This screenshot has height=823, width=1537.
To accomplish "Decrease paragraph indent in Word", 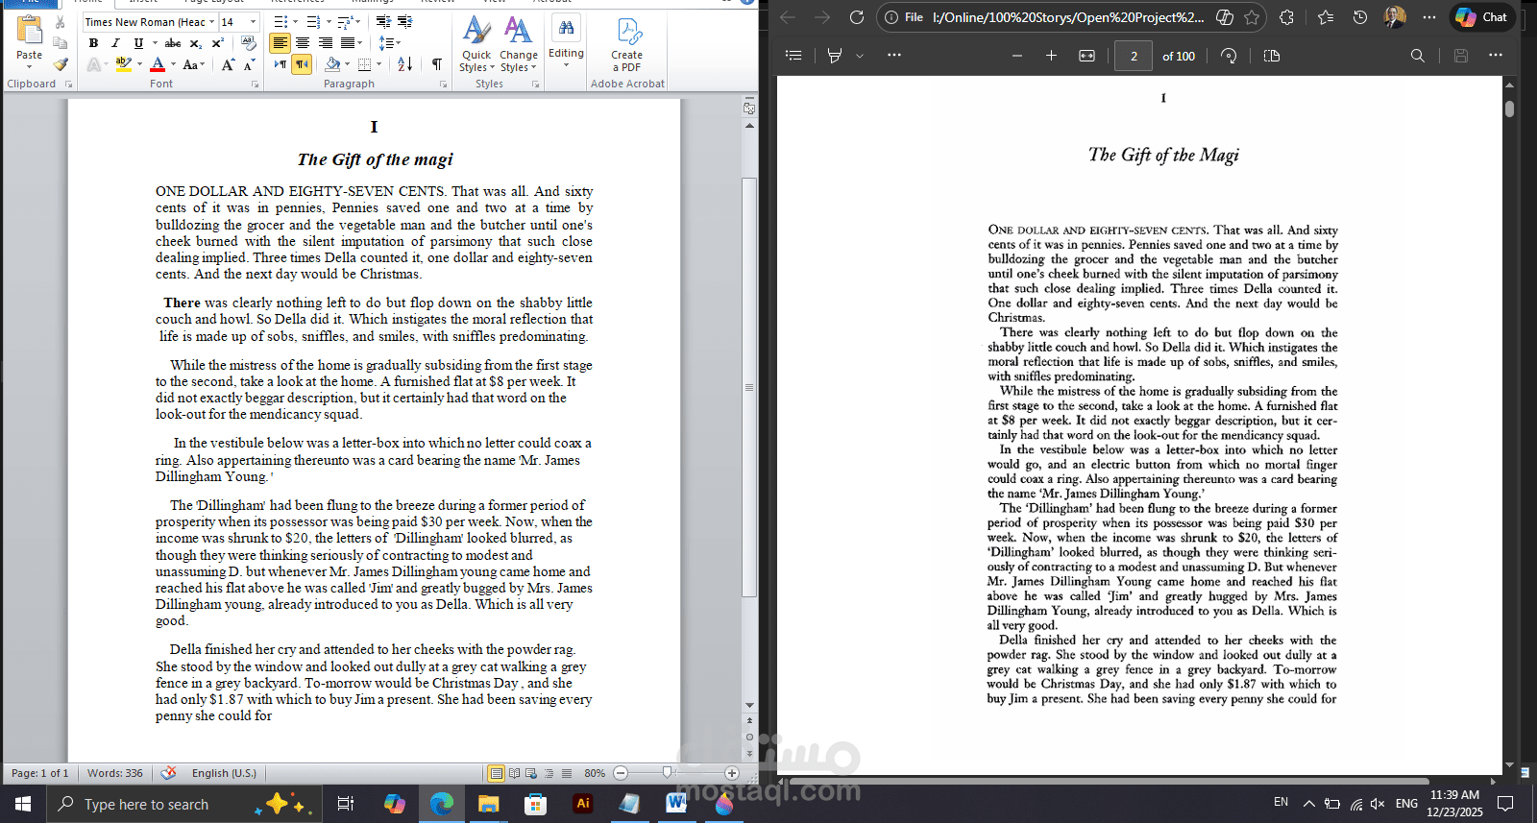I will point(384,22).
